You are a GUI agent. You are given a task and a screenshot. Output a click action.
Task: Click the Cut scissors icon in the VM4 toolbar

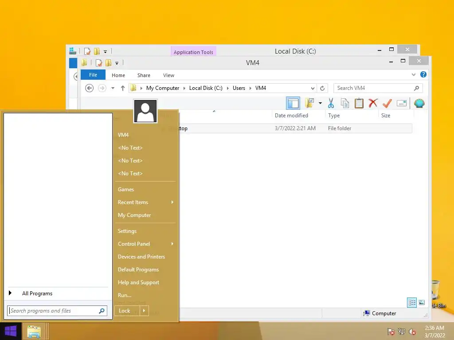(x=331, y=103)
